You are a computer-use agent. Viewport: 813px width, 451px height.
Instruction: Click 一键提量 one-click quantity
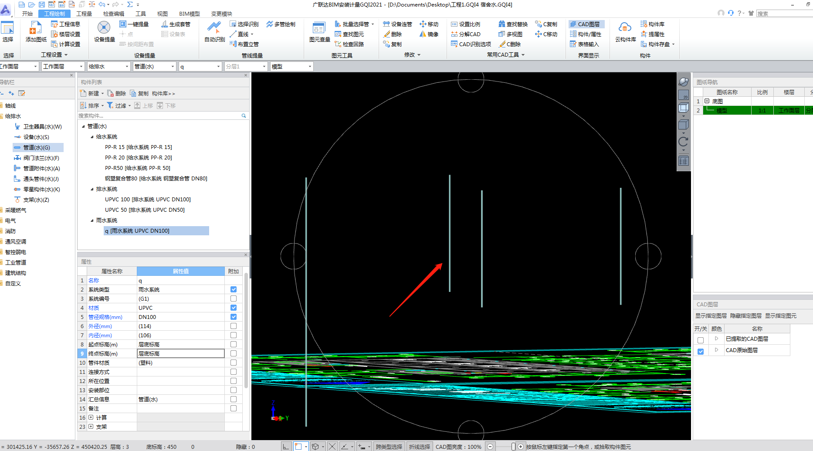[x=134, y=24]
